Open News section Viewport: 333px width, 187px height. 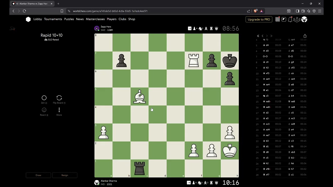pyautogui.click(x=80, y=19)
